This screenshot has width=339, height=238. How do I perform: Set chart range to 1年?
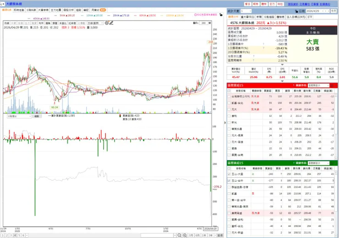pyautogui.click(x=204, y=235)
